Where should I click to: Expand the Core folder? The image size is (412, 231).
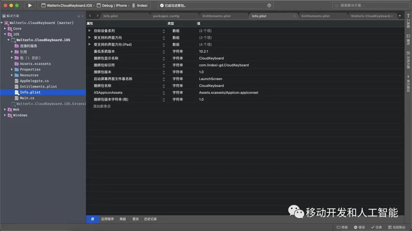click(5, 28)
